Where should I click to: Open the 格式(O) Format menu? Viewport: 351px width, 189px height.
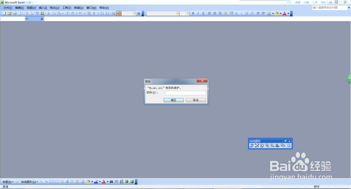click(55, 8)
